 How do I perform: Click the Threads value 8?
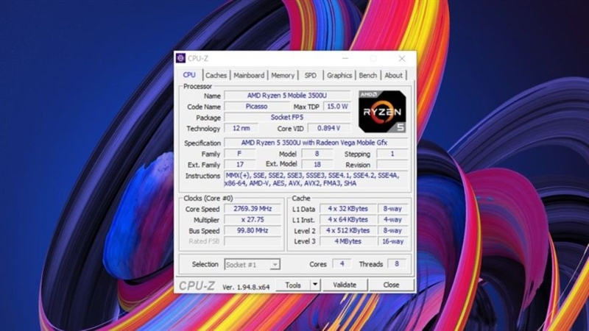pyautogui.click(x=397, y=264)
